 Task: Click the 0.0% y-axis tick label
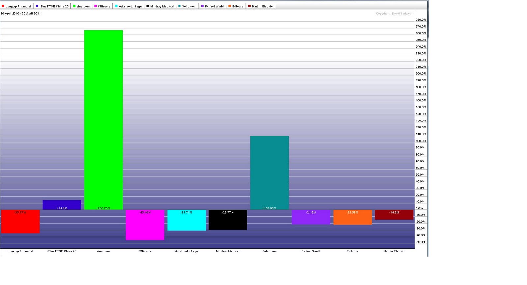click(x=419, y=208)
